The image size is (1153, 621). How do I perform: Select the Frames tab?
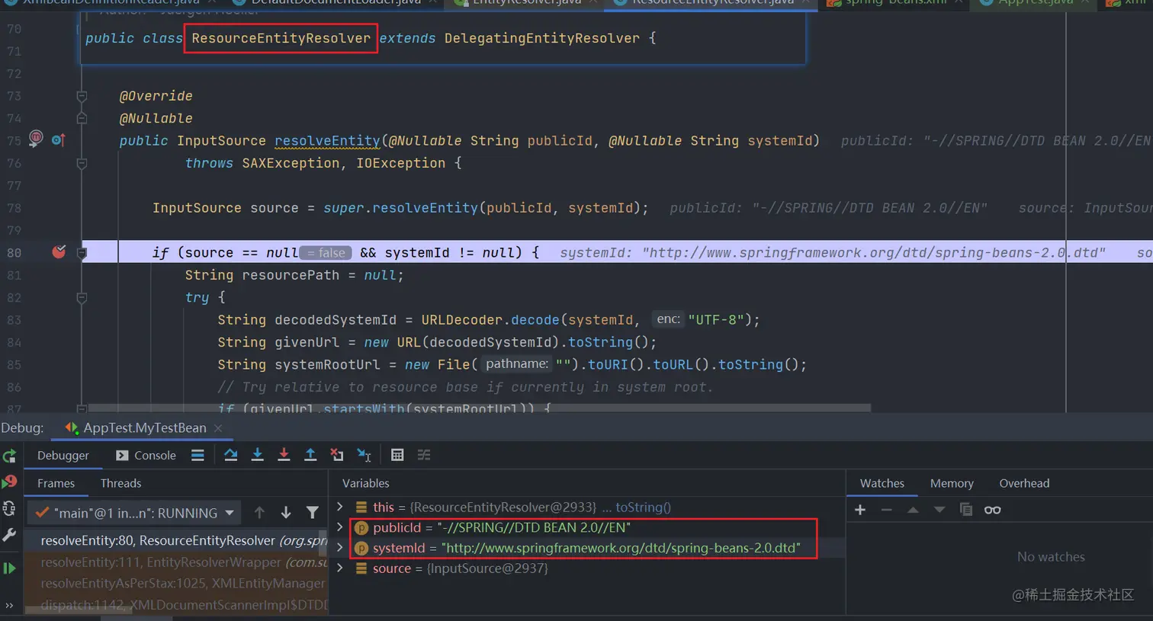pyautogui.click(x=56, y=483)
